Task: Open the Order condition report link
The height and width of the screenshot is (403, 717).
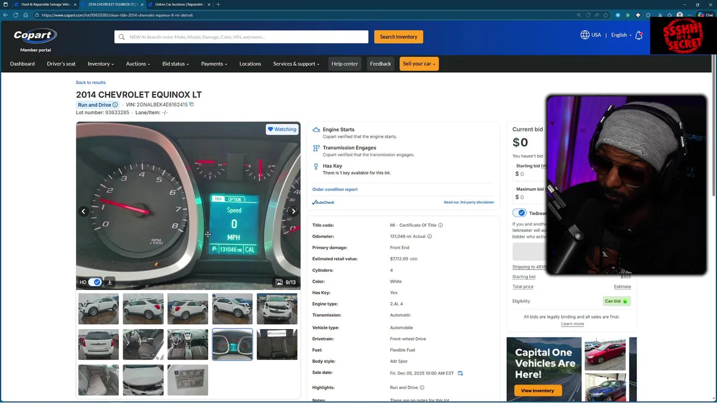Action: click(x=335, y=189)
